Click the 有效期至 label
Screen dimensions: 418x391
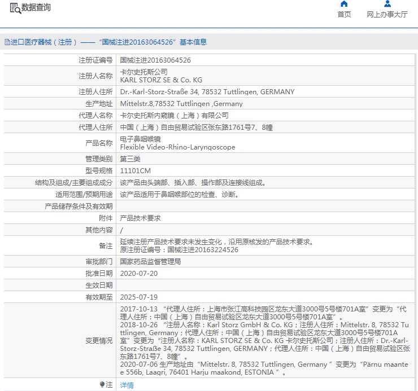[x=99, y=297]
